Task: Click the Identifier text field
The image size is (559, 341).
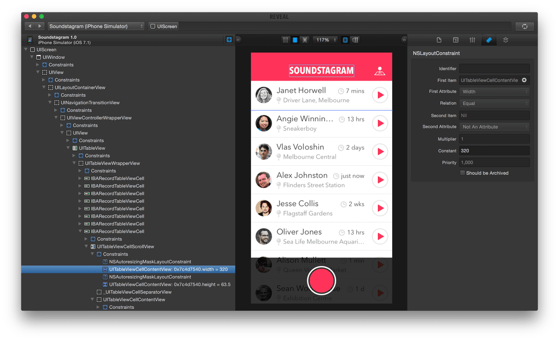Action: [x=494, y=69]
